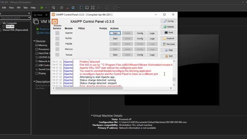Open VMware Edit menu
The width and height of the screenshot is (247, 139).
[4, 8]
